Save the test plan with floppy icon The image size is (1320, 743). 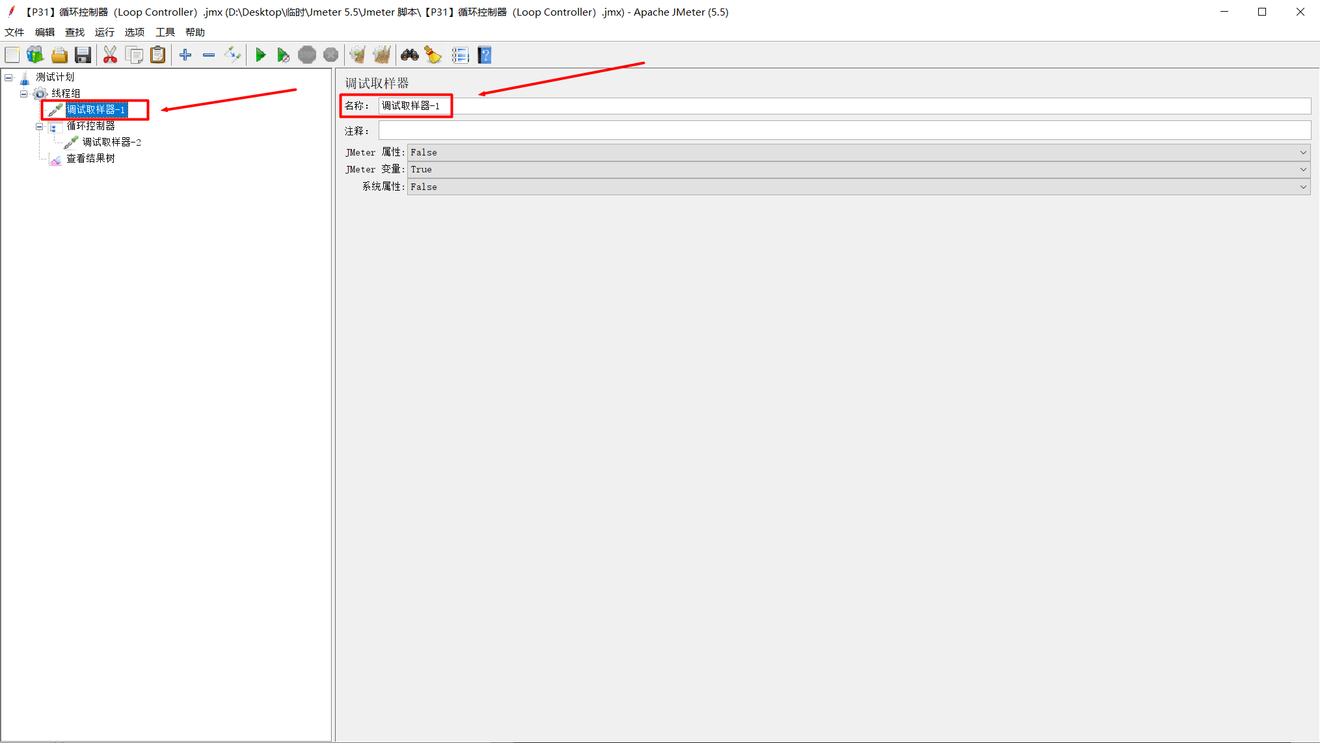point(83,55)
